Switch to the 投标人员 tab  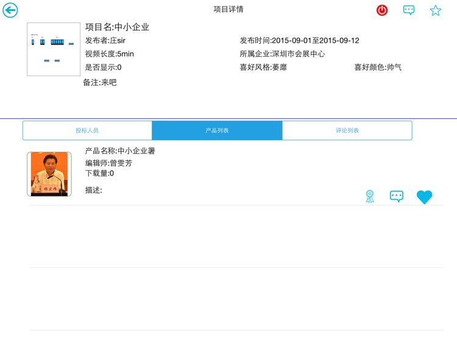coord(87,130)
